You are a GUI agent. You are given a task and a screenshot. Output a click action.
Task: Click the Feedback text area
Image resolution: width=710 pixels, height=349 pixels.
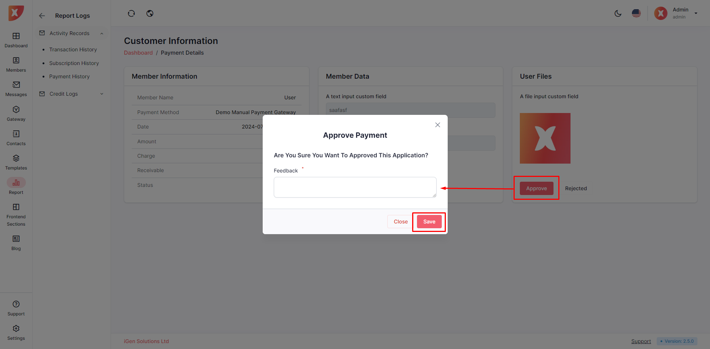pos(355,187)
